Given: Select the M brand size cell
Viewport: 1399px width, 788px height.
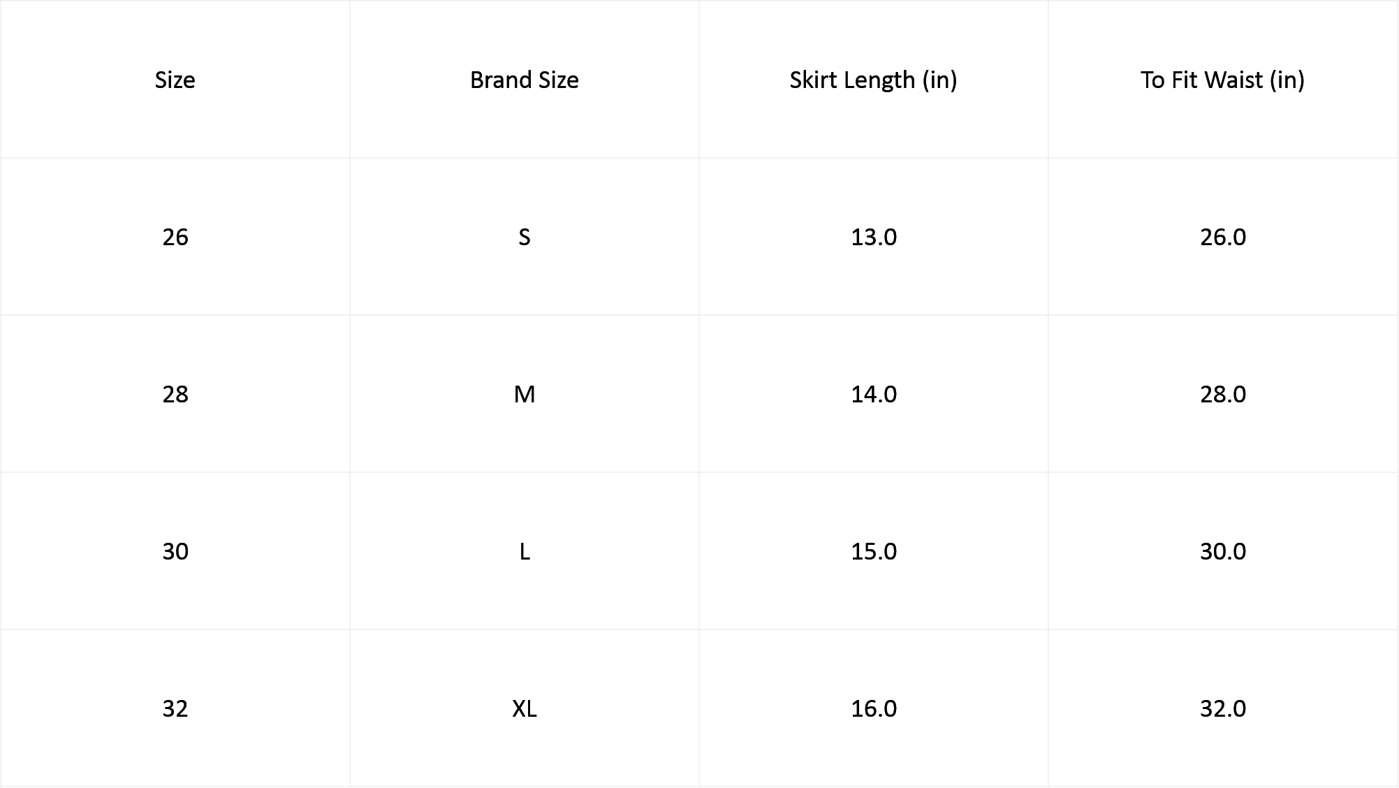Looking at the screenshot, I should (x=524, y=394).
